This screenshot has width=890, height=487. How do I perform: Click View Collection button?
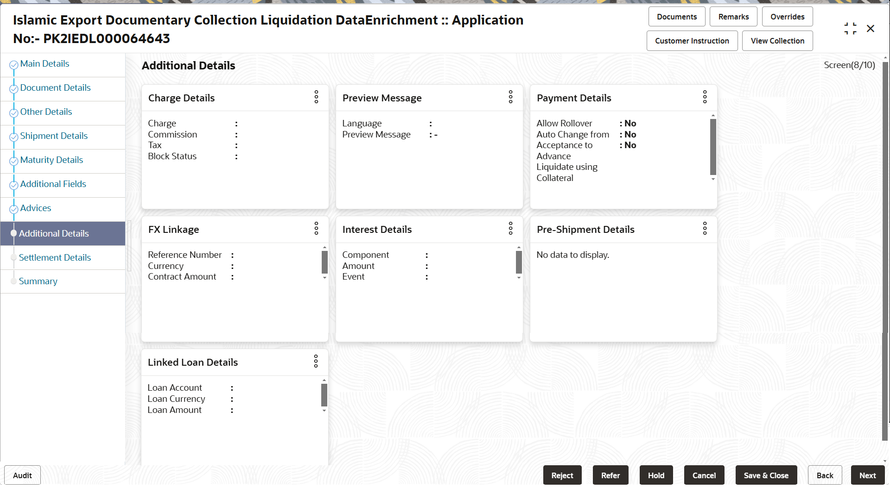point(777,41)
